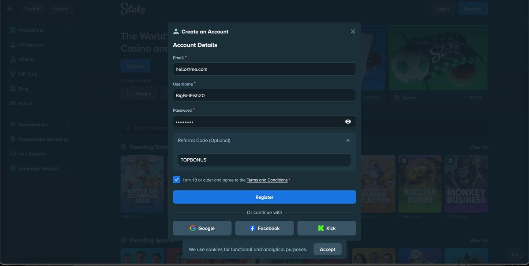Open the Gates of Olympus 1000 thumbnail

[x=142, y=184]
